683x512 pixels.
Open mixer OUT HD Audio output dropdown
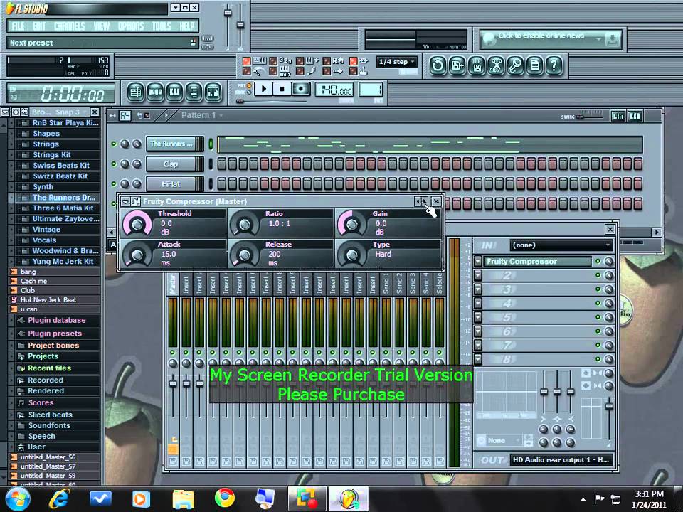point(561,460)
